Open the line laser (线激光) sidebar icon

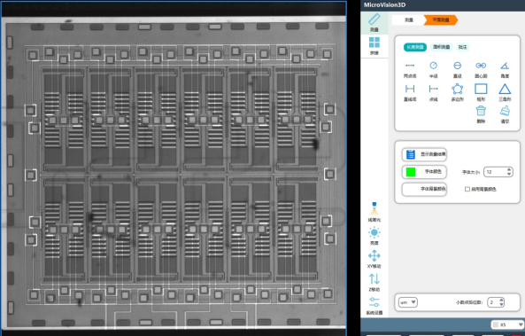click(x=374, y=212)
